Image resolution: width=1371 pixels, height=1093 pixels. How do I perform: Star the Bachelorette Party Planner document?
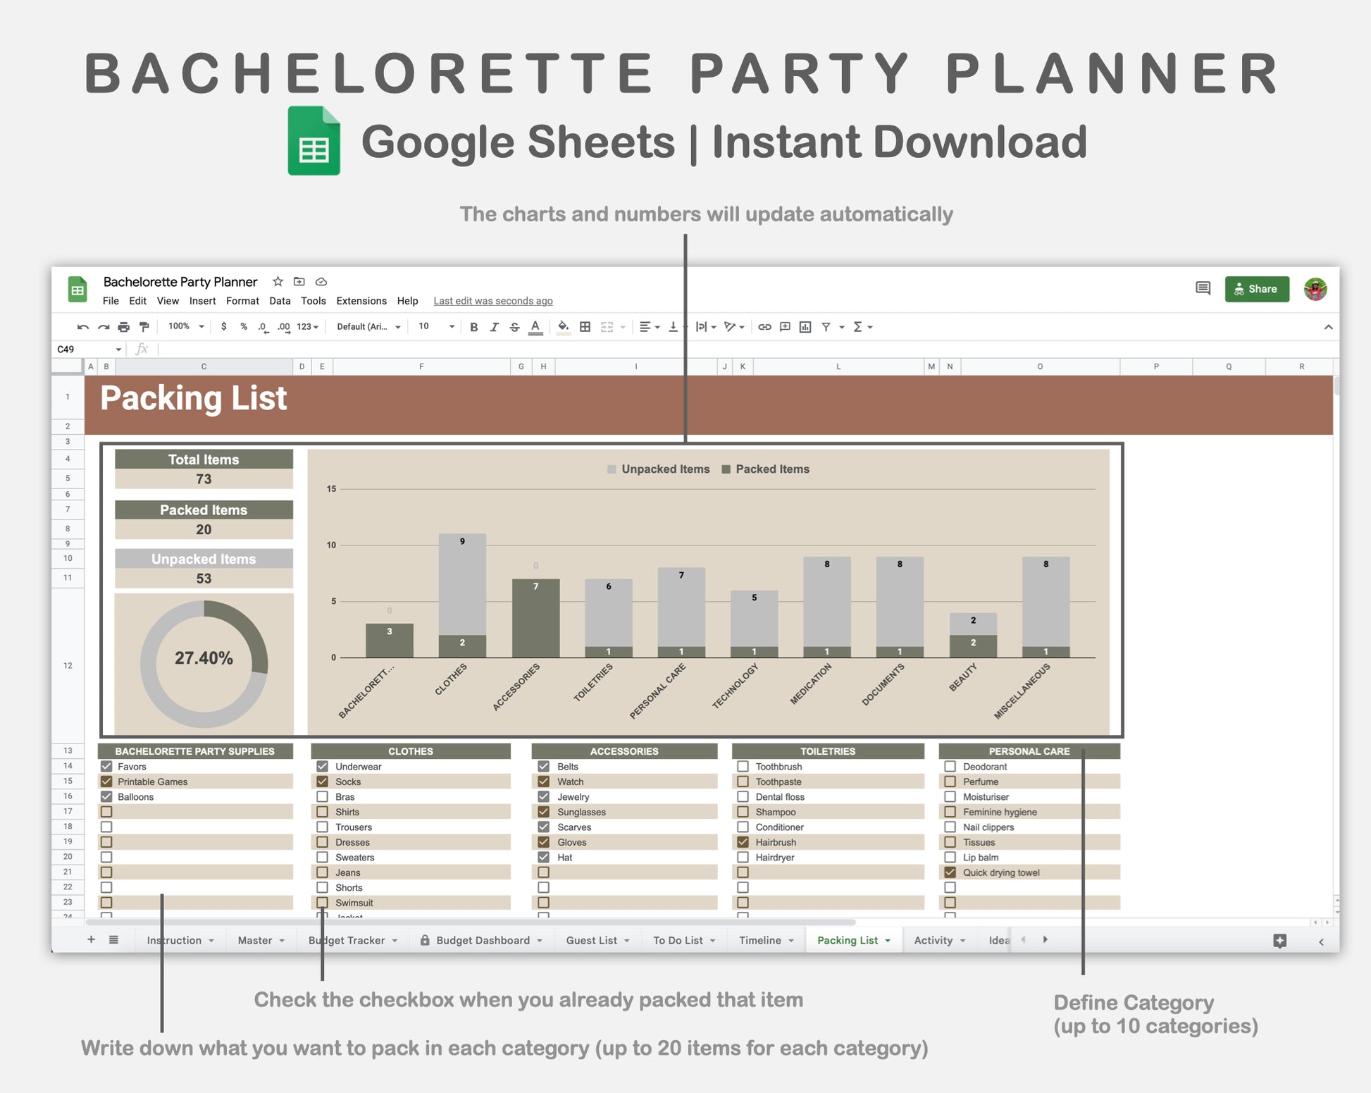[x=278, y=282]
